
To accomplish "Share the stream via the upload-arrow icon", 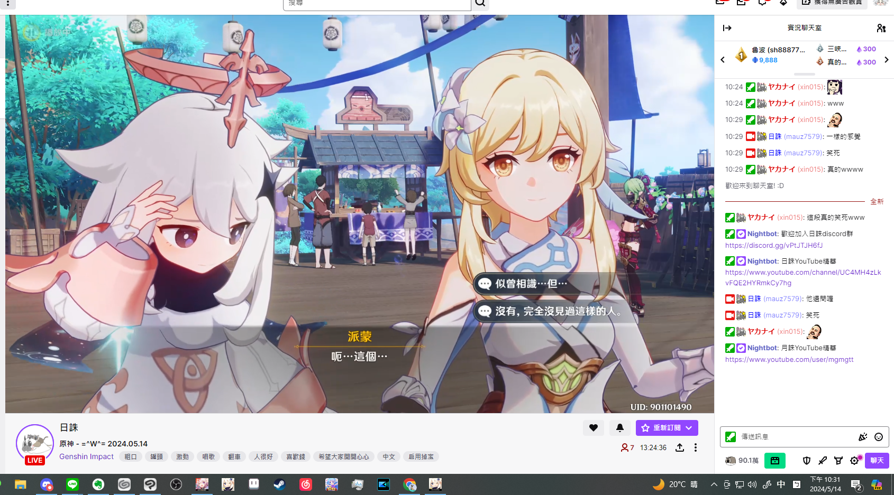I will coord(680,447).
